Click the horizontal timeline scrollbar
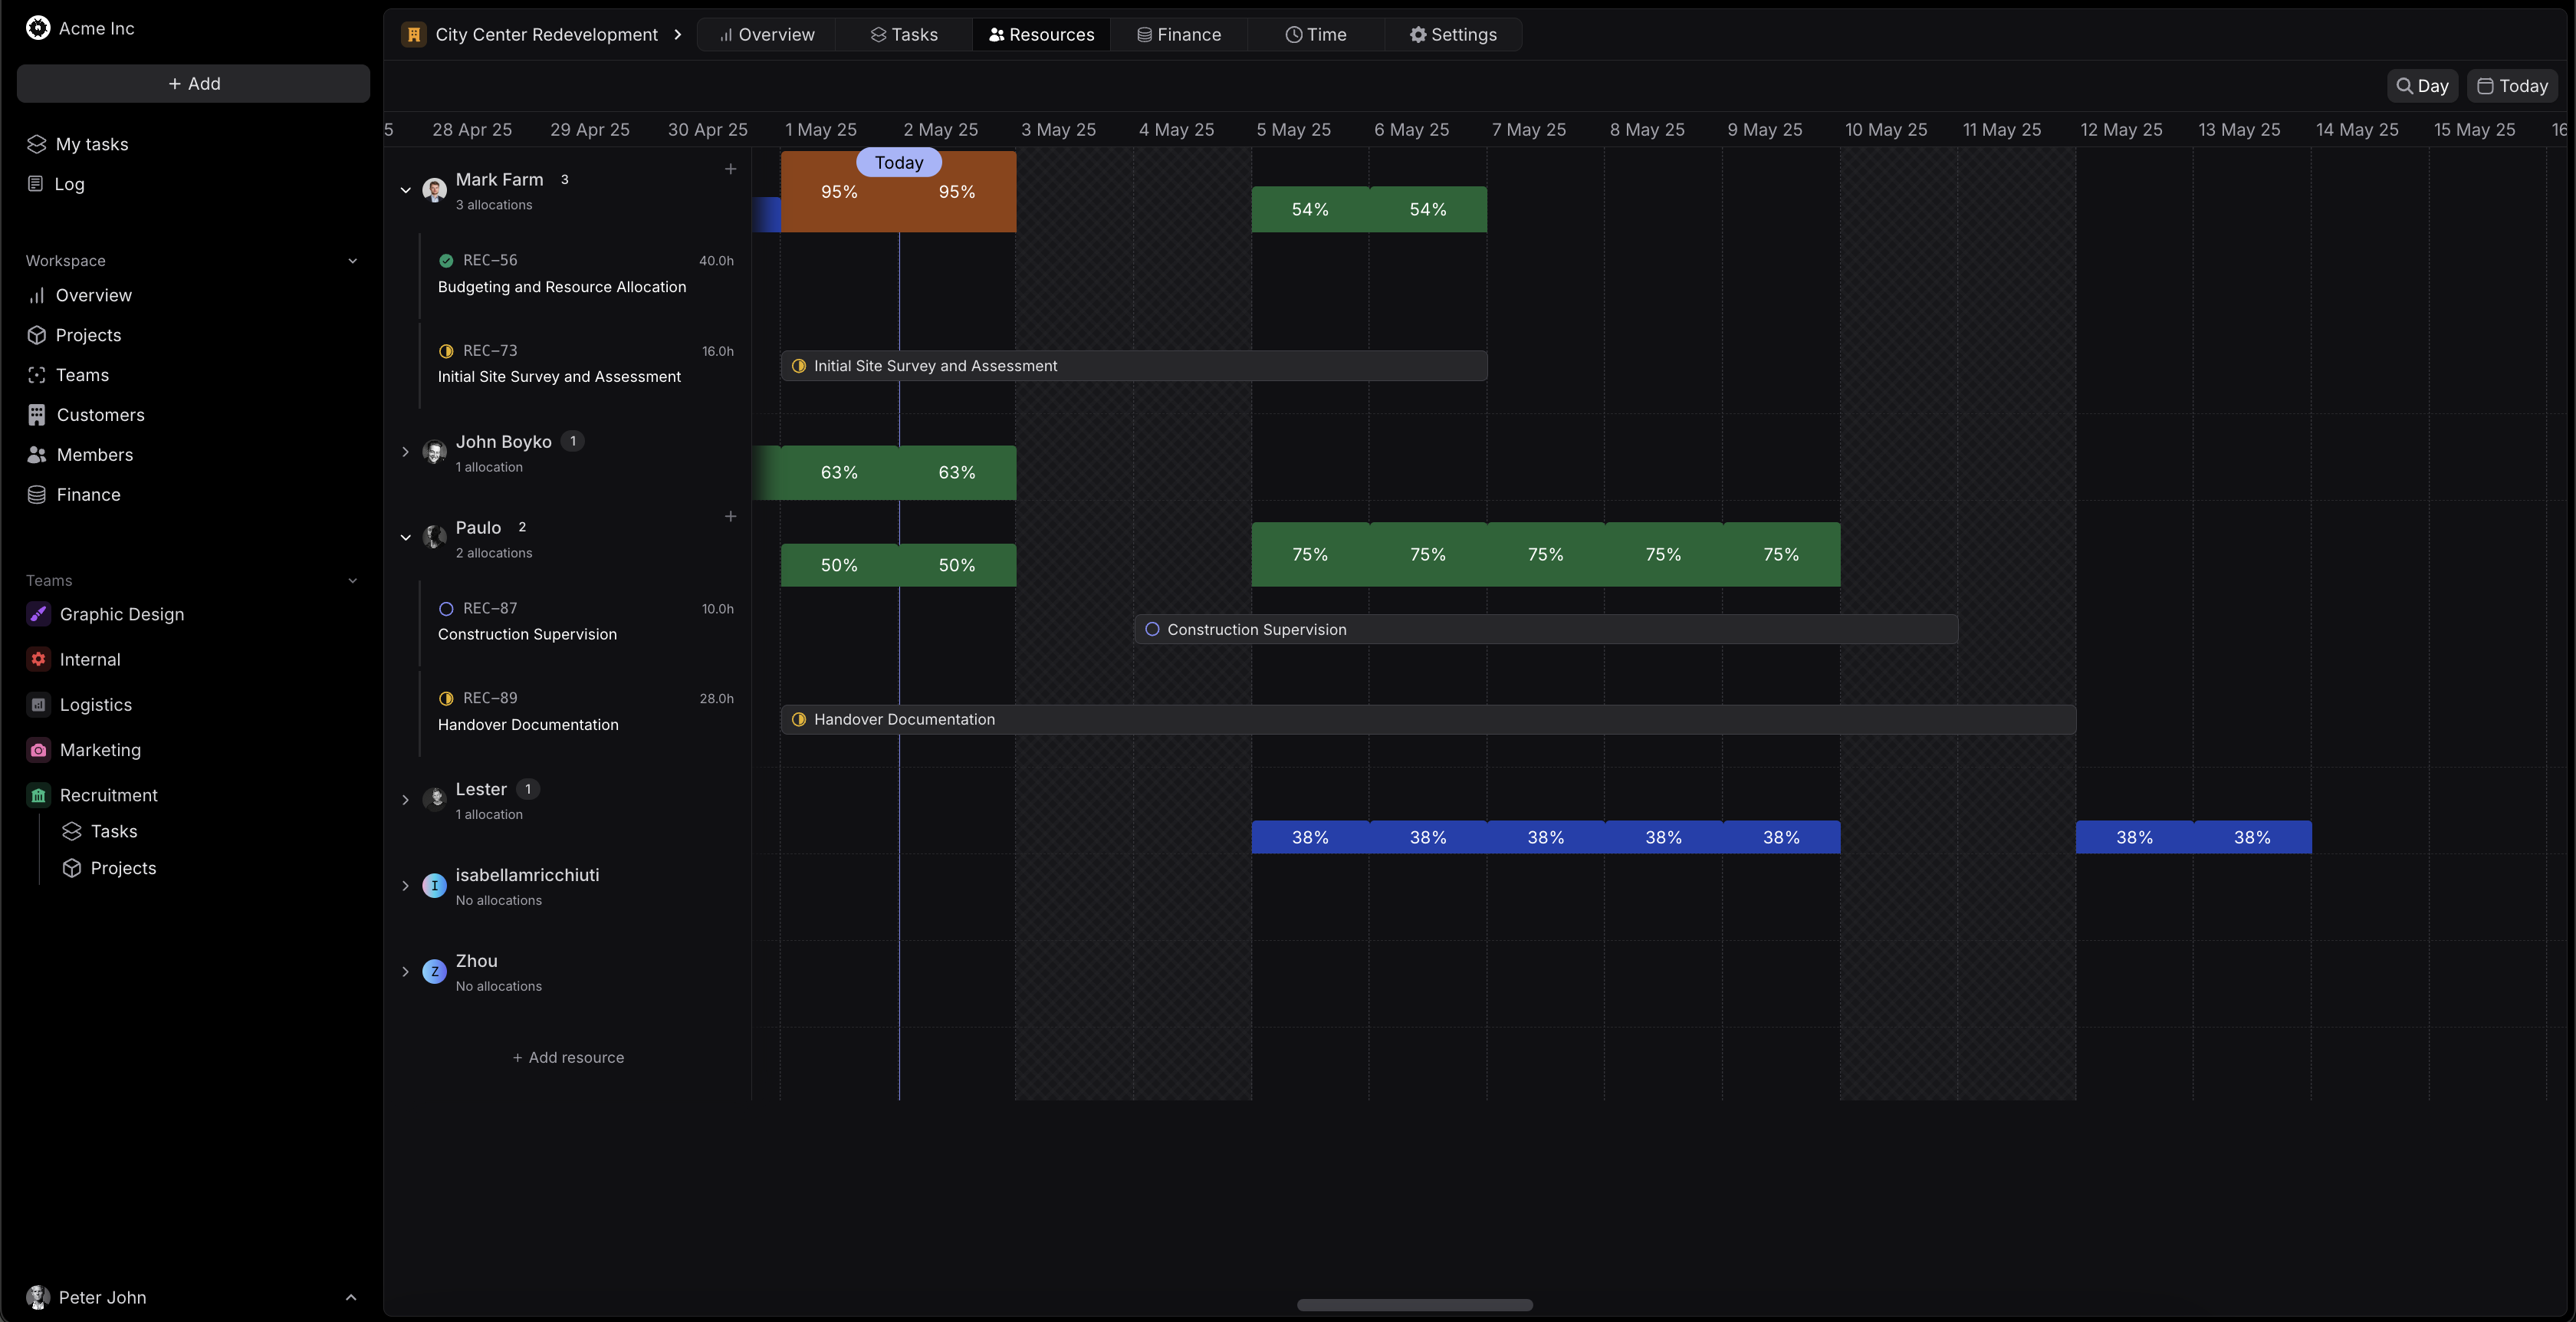This screenshot has width=2576, height=1322. 1414,1305
